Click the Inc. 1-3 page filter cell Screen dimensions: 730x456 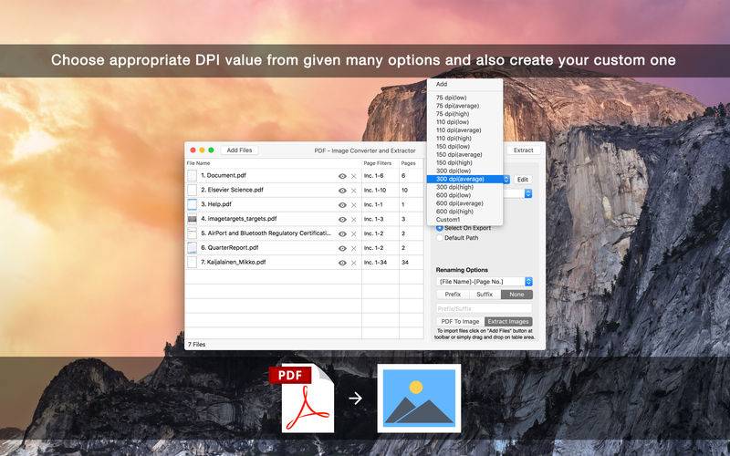(381, 219)
